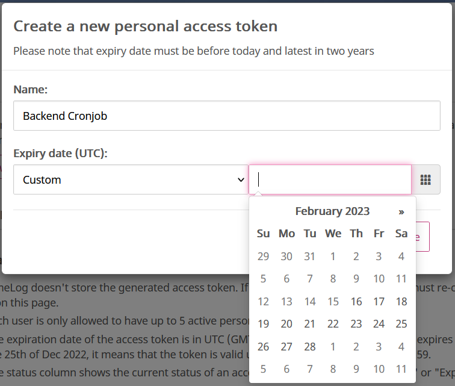Pick February 20 in the datepicker
Viewport: 455px width, 386px height.
point(286,324)
